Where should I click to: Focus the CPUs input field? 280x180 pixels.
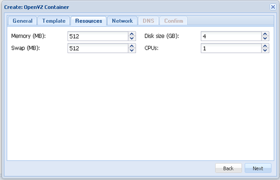(231, 48)
